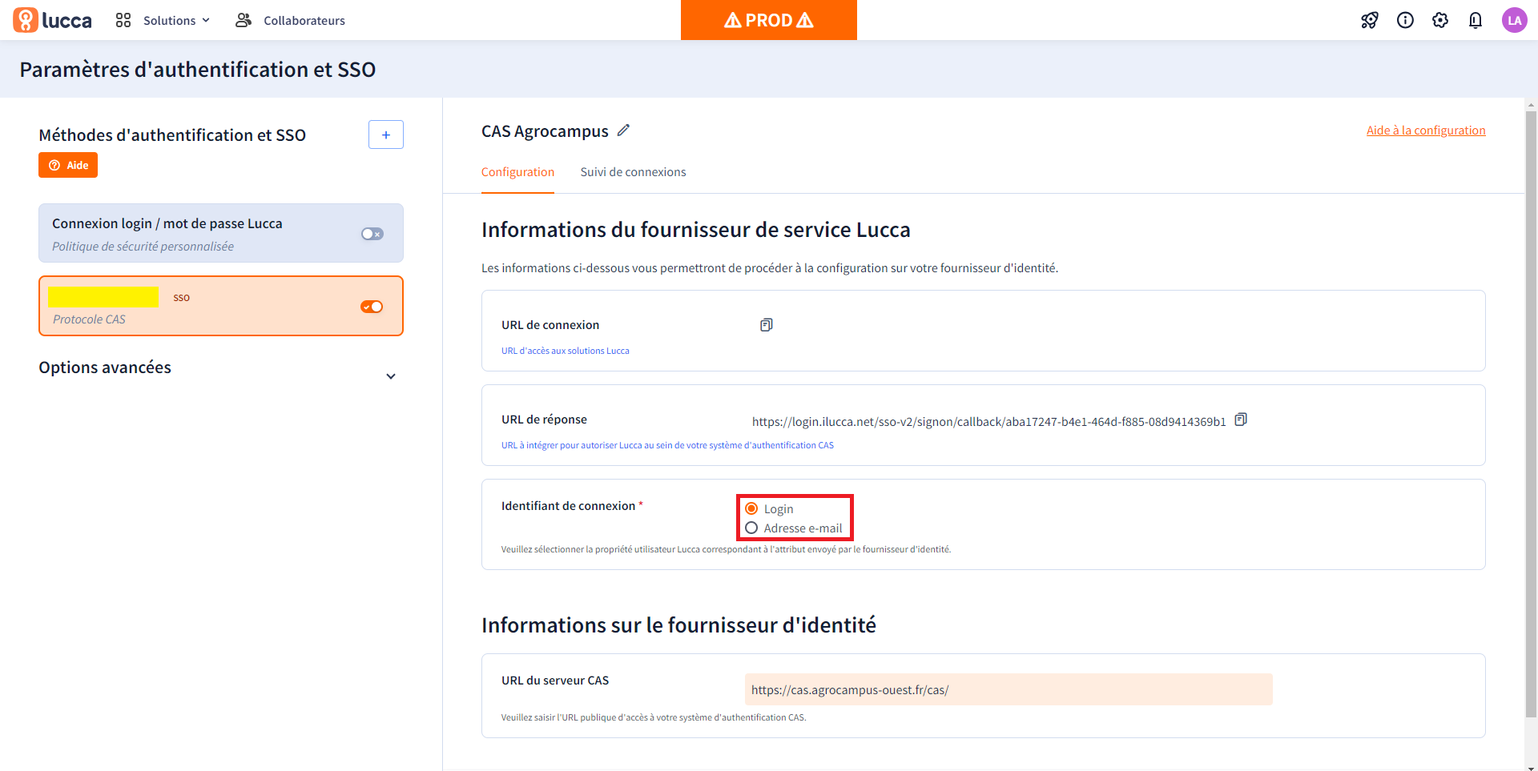Click the Solutions grid icon
Screen dimensions: 1538x771
coord(123,20)
